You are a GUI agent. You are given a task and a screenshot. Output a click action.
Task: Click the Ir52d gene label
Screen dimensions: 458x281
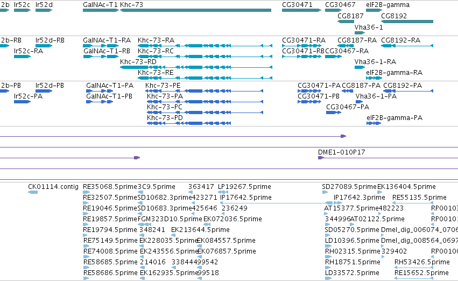[x=44, y=5]
